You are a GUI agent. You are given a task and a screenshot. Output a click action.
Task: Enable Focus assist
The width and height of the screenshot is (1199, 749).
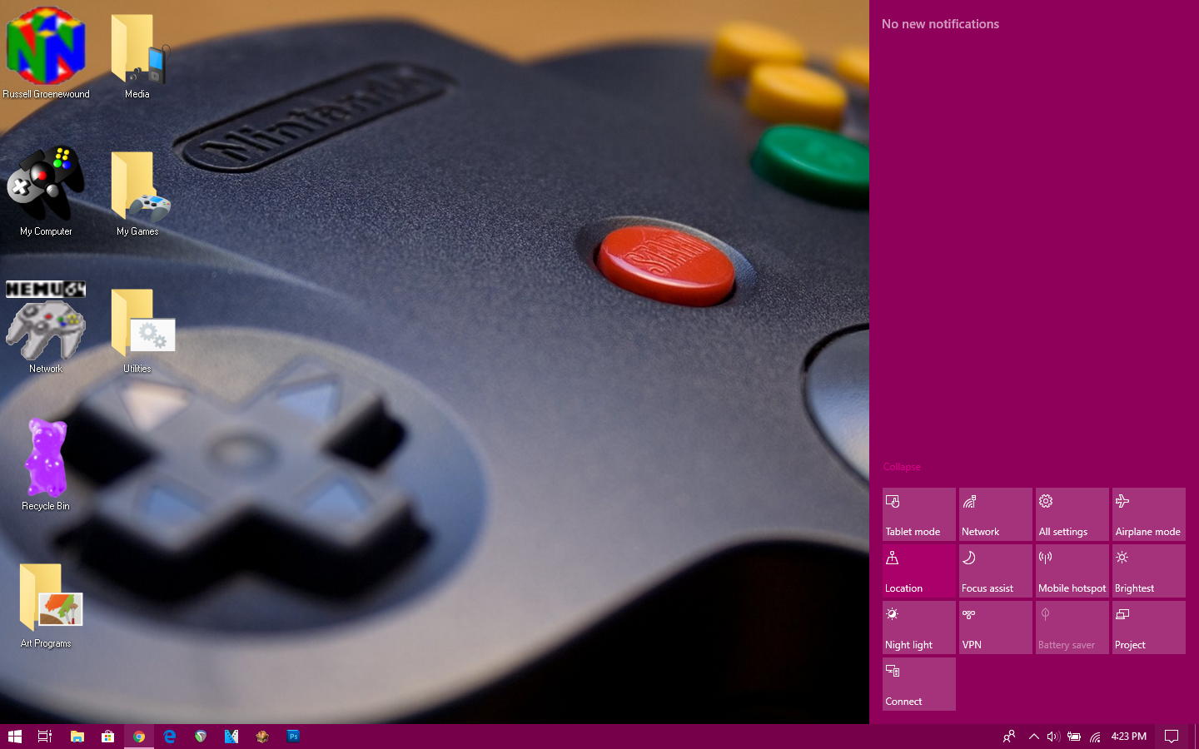[x=995, y=570]
